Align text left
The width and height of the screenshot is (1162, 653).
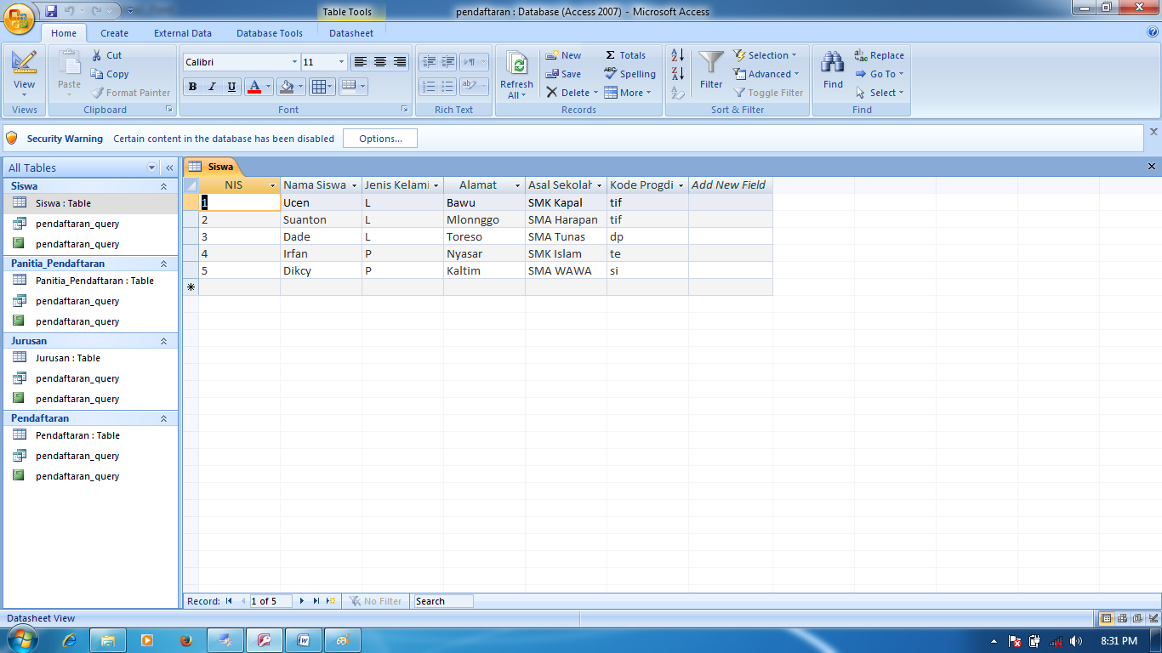[361, 62]
